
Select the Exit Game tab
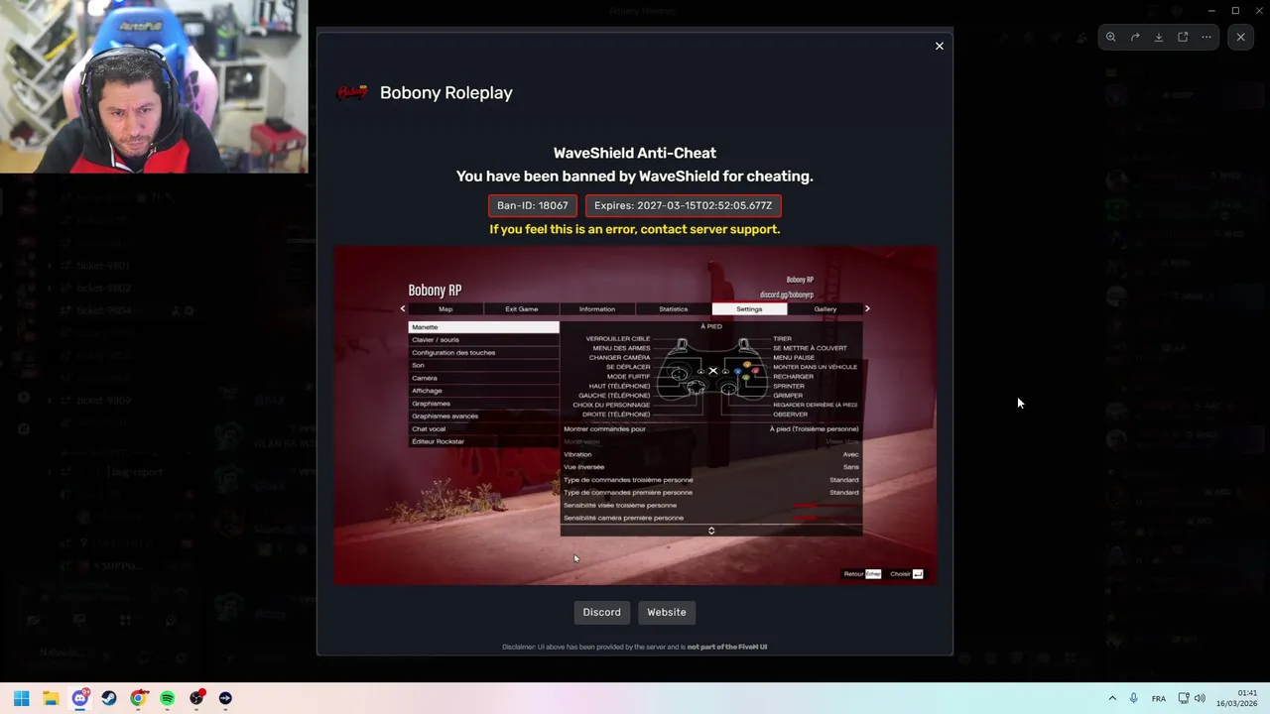click(522, 309)
